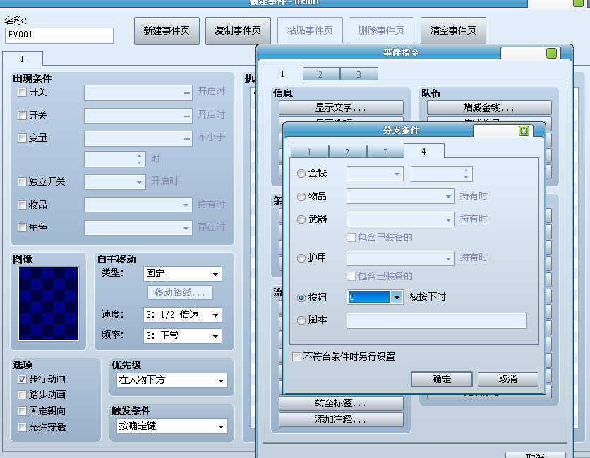Open tab 2 of the 事件指令 window
This screenshot has height=458, width=590.
(x=321, y=74)
